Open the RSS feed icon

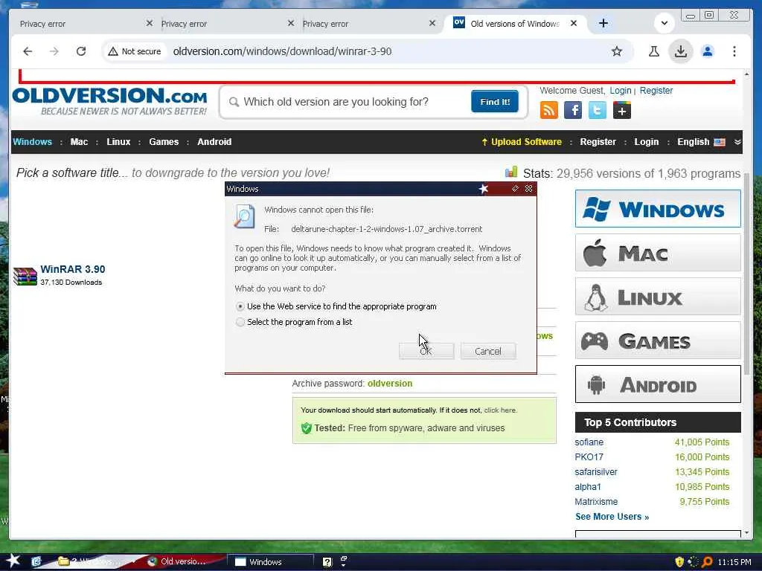tap(548, 110)
